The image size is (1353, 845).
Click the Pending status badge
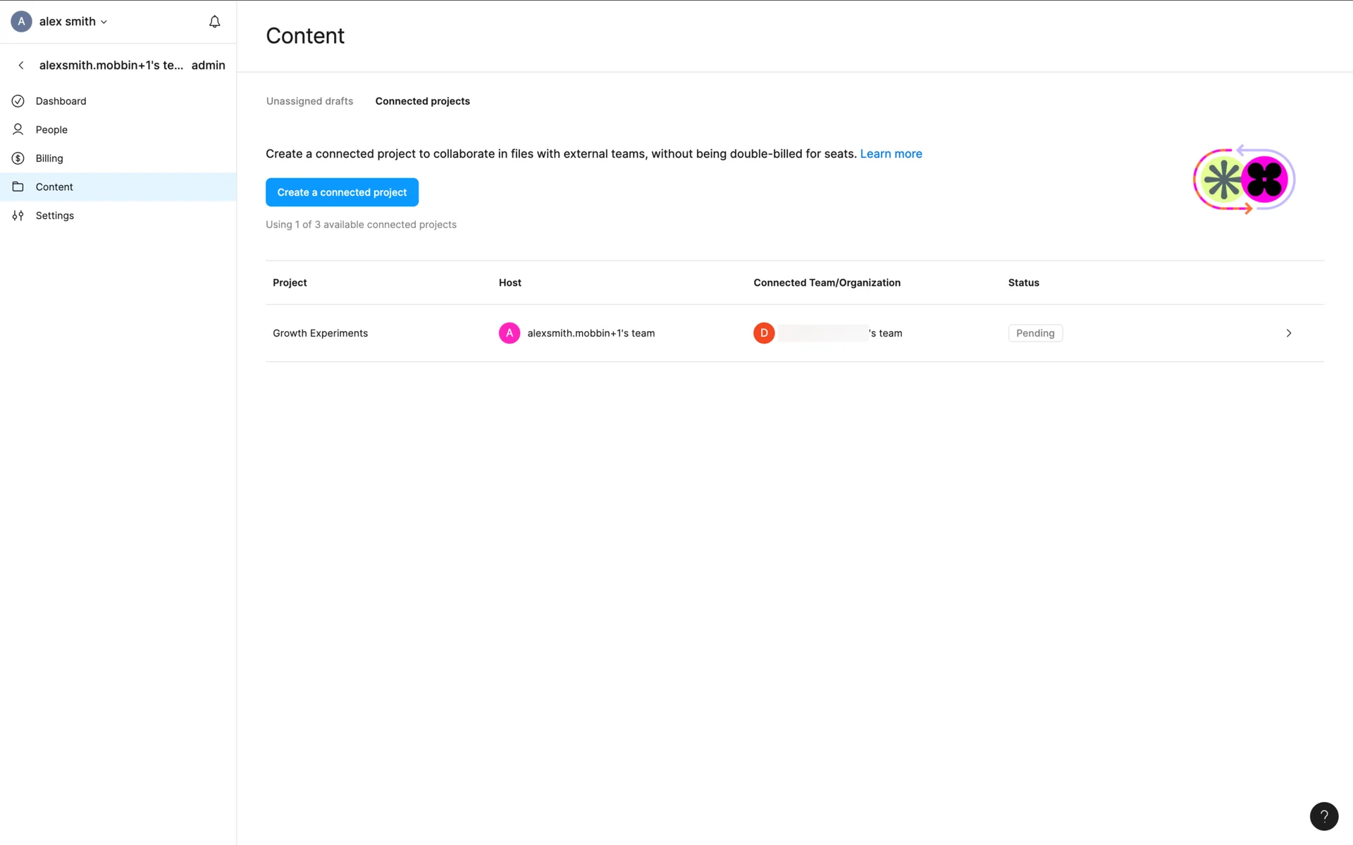point(1034,333)
